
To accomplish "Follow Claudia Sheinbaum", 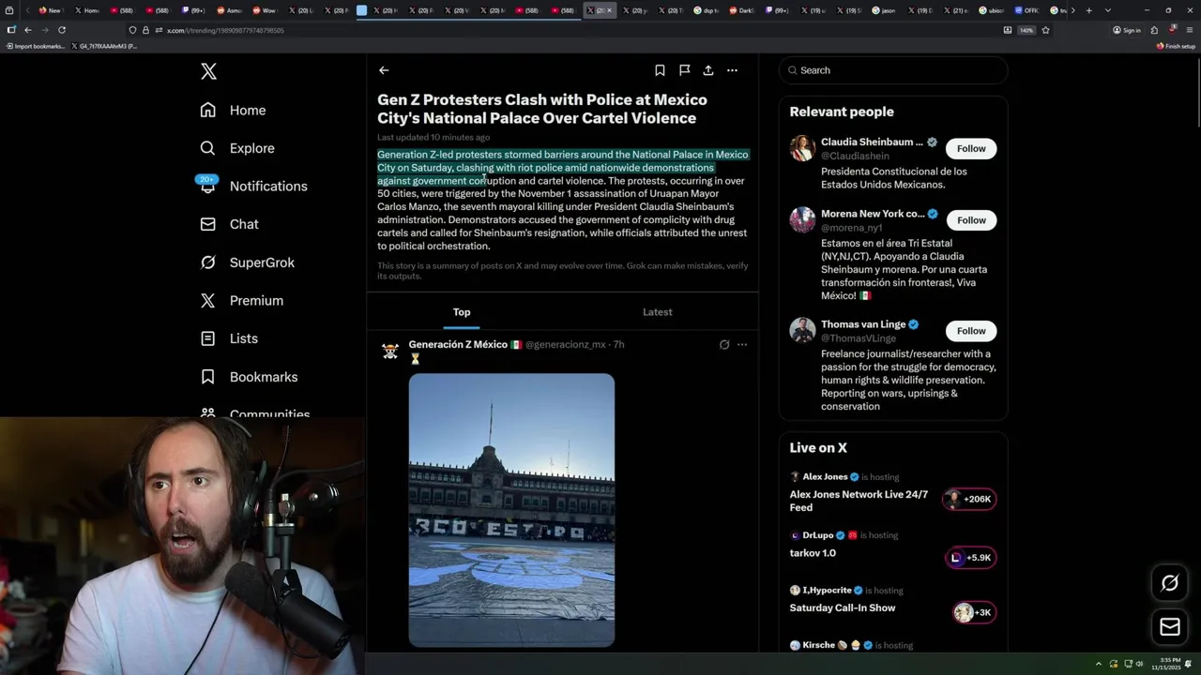I will (x=971, y=148).
